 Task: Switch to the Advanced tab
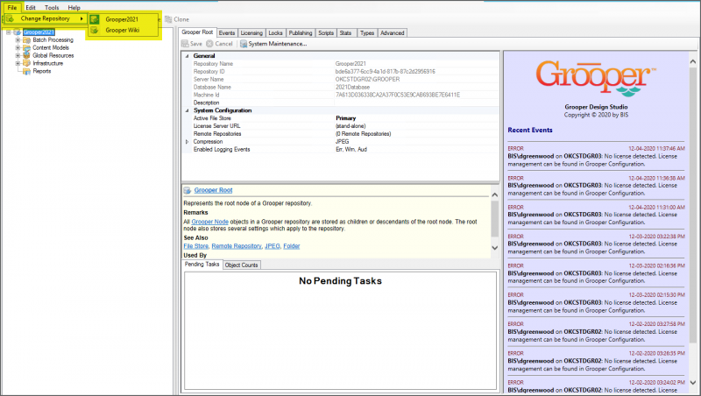click(392, 33)
